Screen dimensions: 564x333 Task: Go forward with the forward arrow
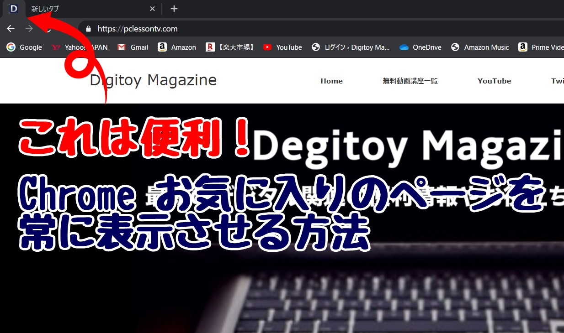pyautogui.click(x=29, y=29)
